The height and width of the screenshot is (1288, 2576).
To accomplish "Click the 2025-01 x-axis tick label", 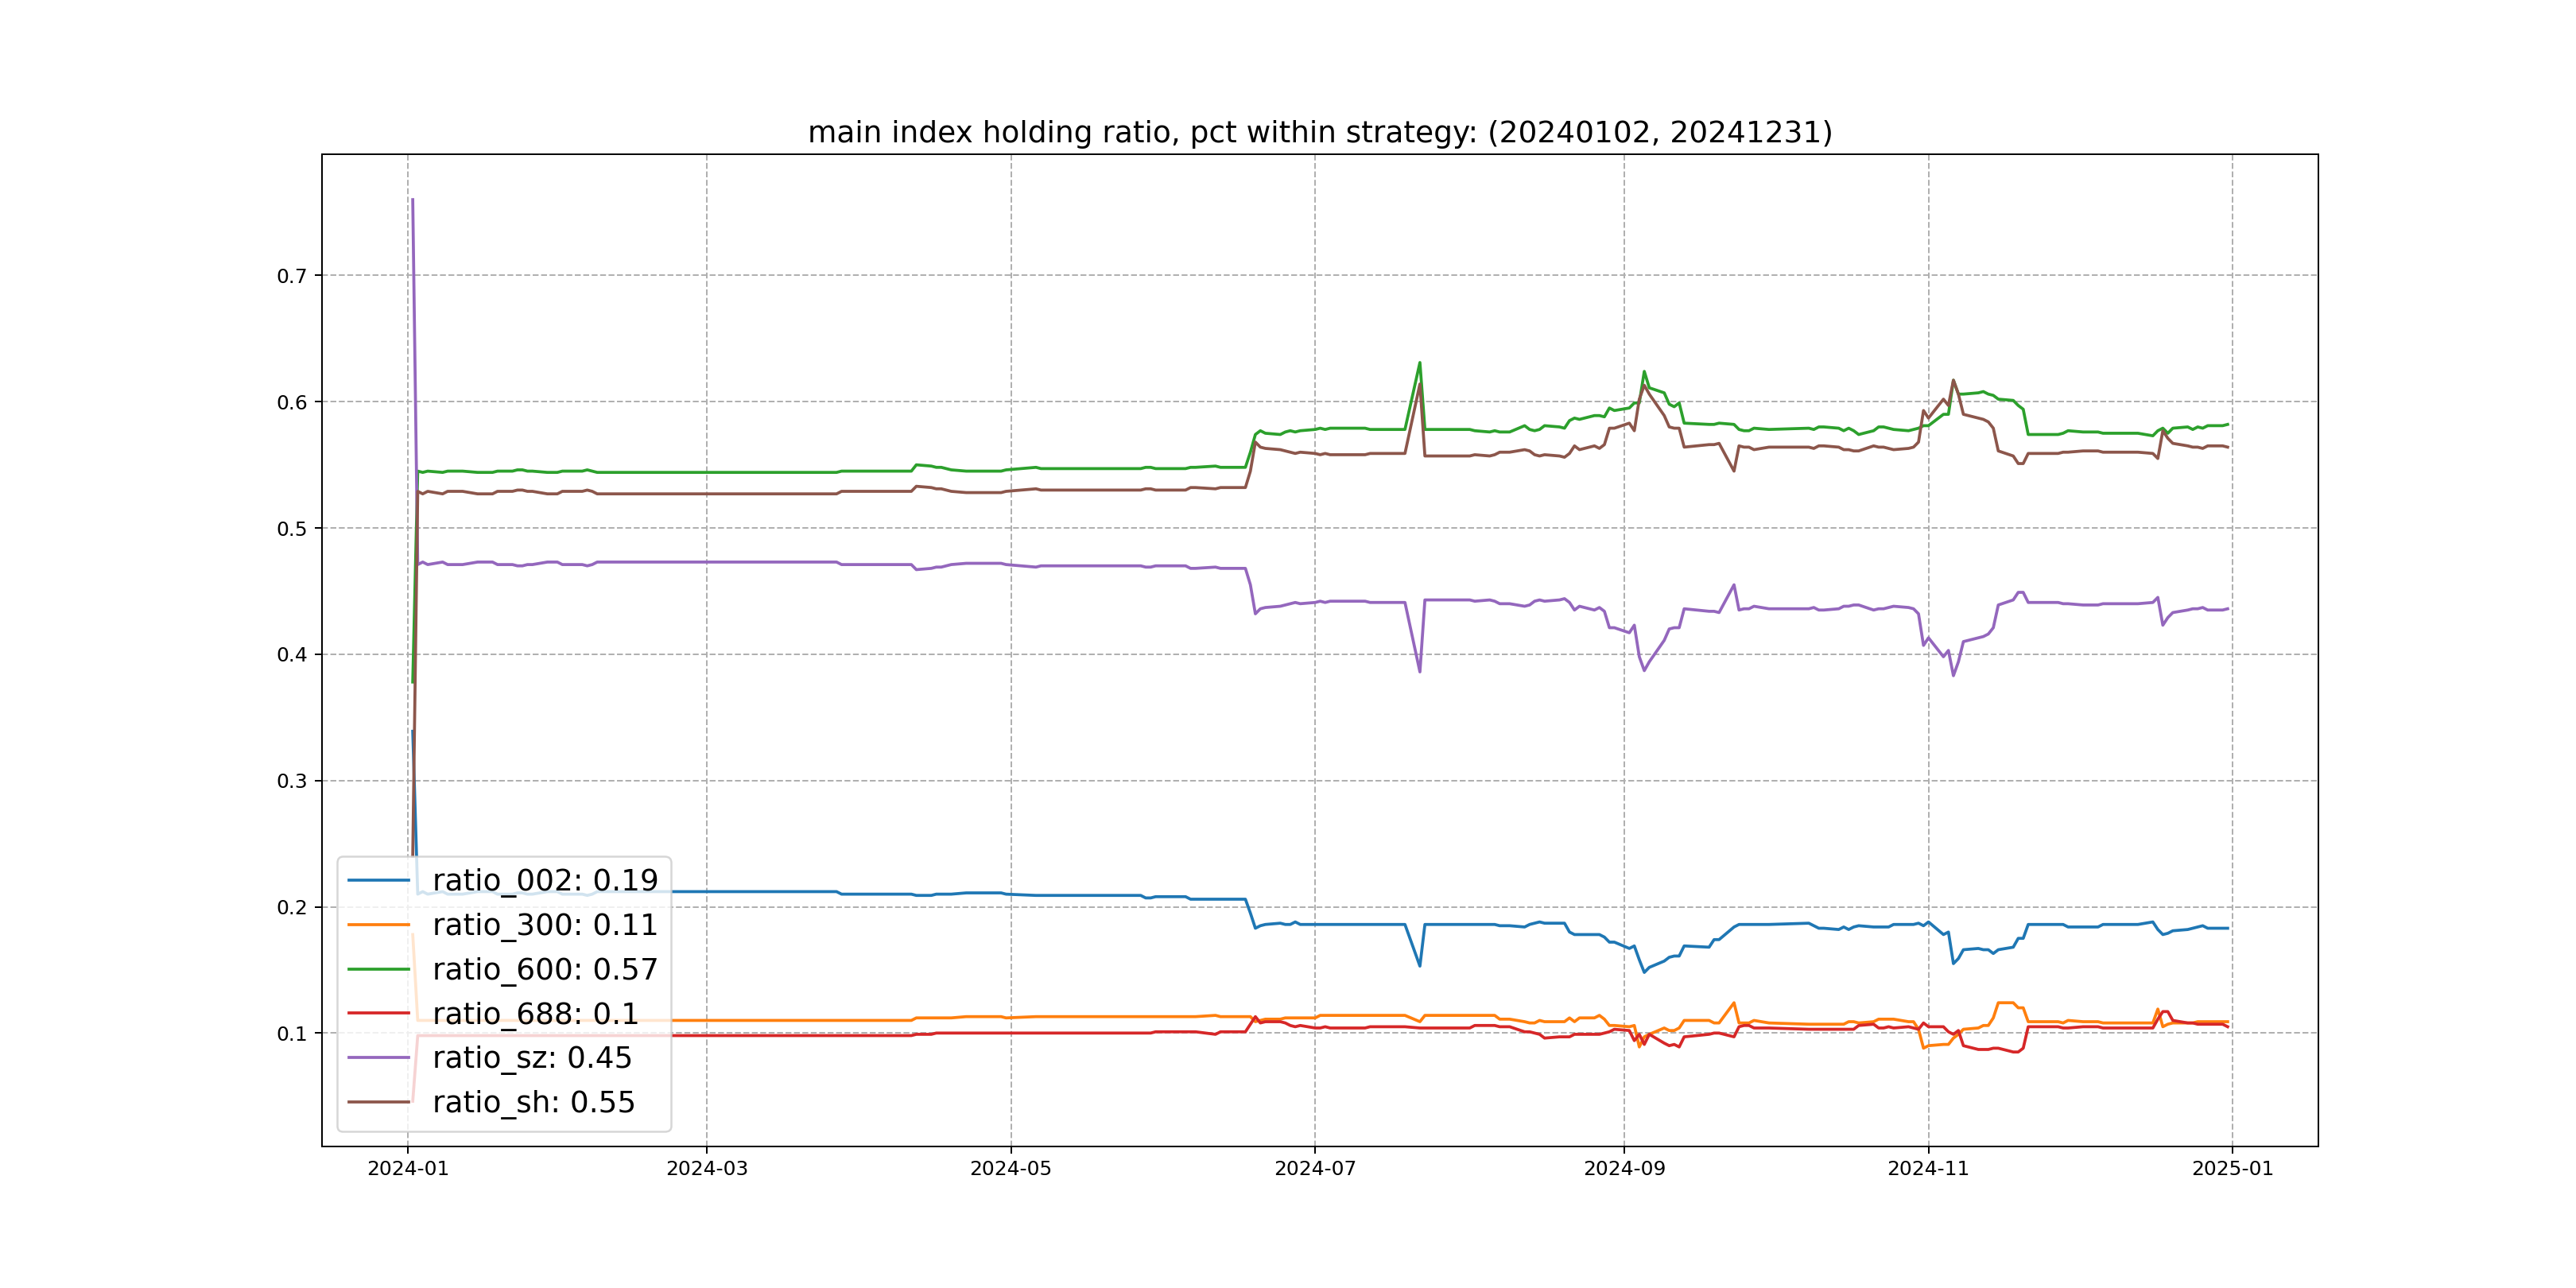I will point(2232,1169).
